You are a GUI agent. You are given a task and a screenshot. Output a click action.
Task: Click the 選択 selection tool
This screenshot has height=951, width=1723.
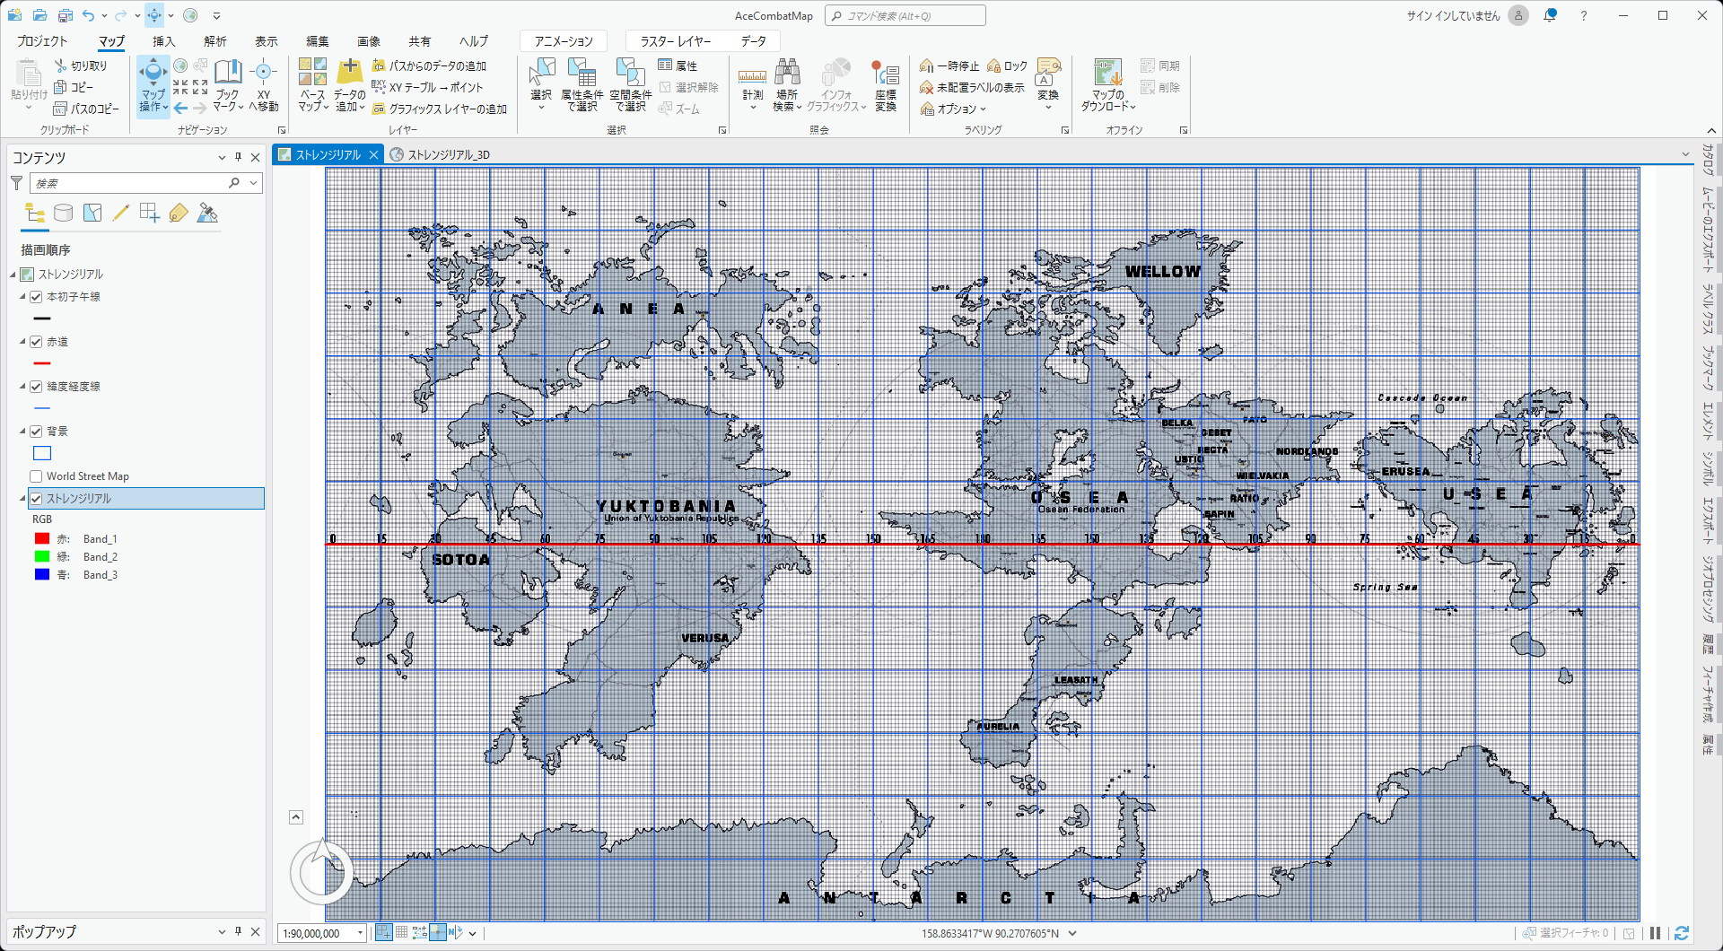541,85
